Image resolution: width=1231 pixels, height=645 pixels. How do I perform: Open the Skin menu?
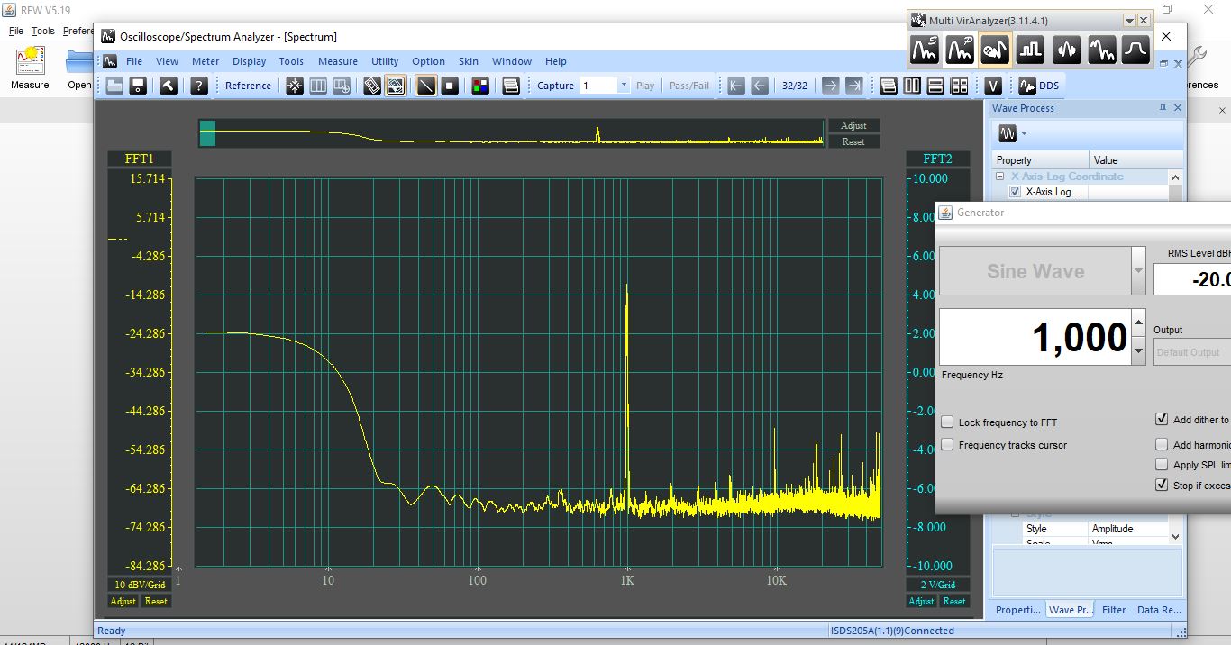469,61
